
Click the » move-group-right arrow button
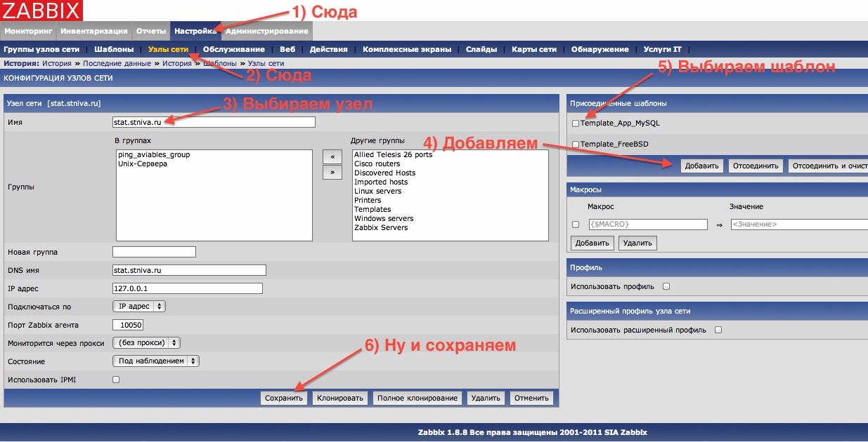(x=332, y=173)
